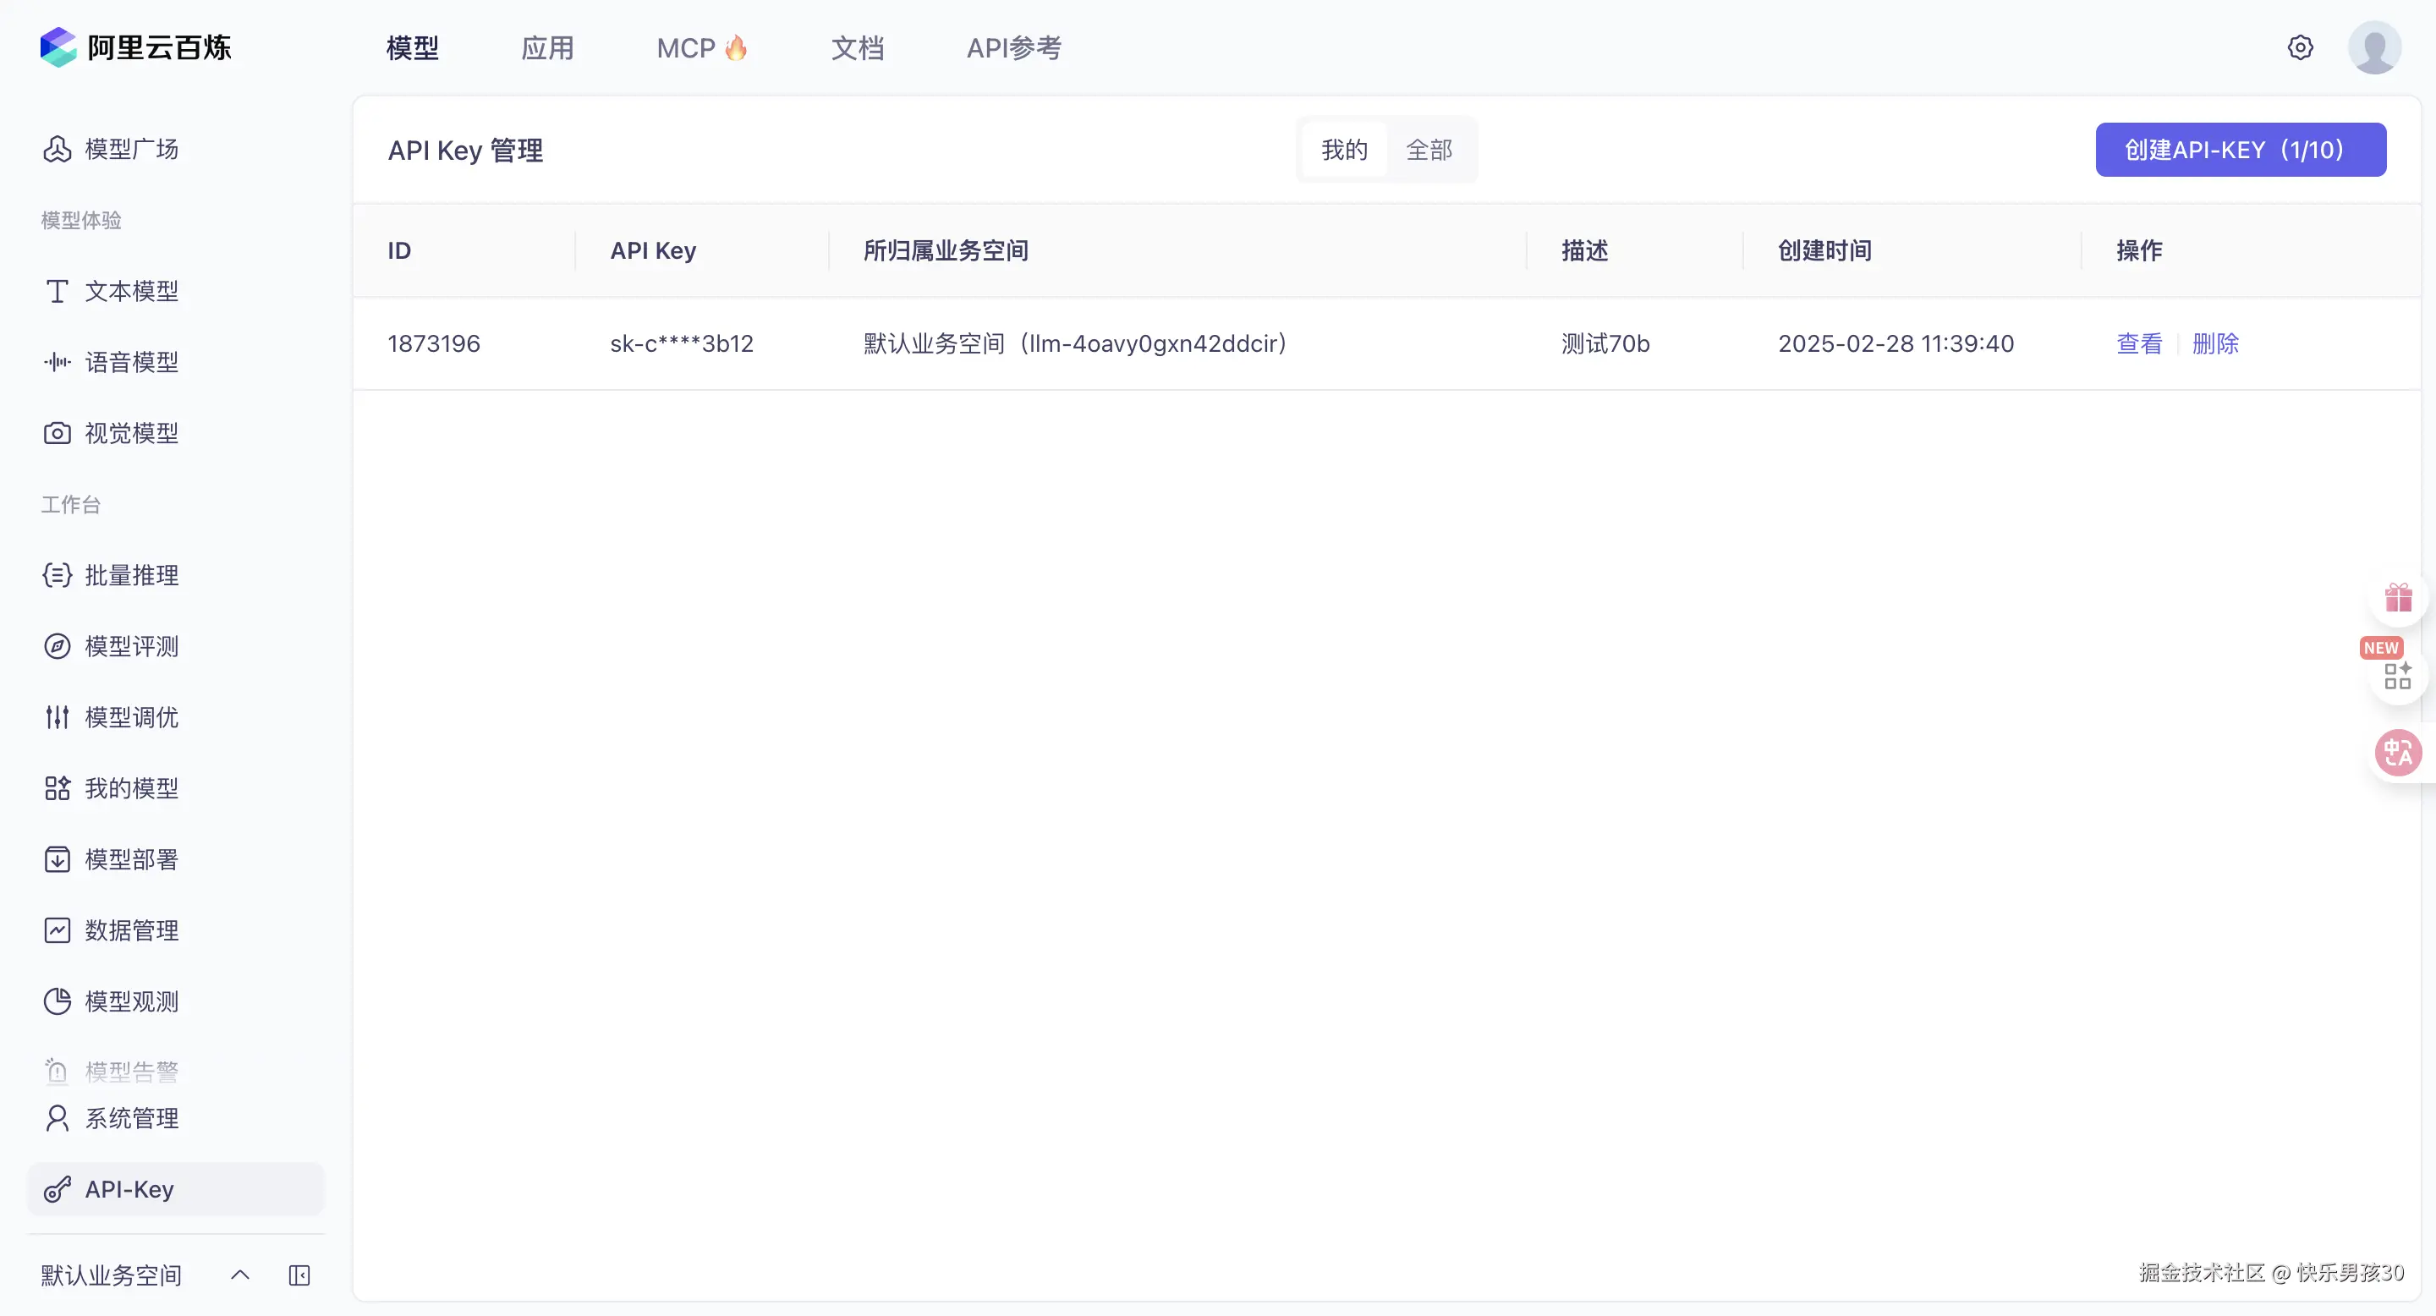Click 删除 link for the API key
The width and height of the screenshot is (2436, 1316).
(2214, 344)
